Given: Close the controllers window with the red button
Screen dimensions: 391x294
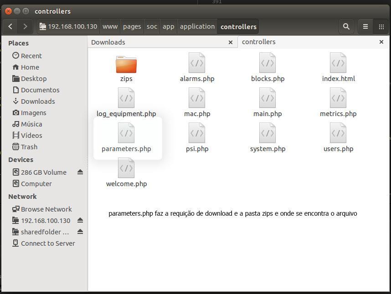Looking at the screenshot, I should click(8, 11).
